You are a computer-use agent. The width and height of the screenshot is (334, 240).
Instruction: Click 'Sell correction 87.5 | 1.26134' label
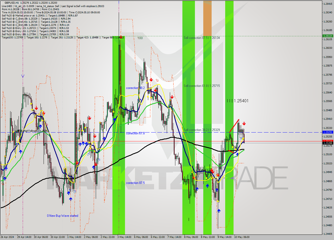[x=202, y=38]
